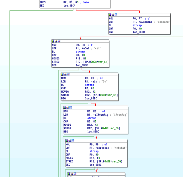
Task: Click the set node color icon on the "ls" block
Action: pos(63,74)
